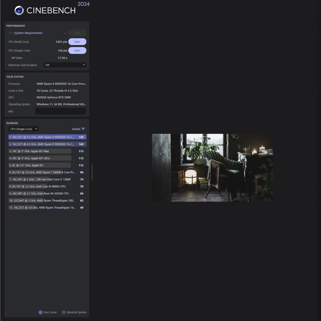This screenshot has height=321, width=321.
Task: Select the Intel Xeon W-3265M ranking row
Action: pyautogui.click(x=47, y=193)
